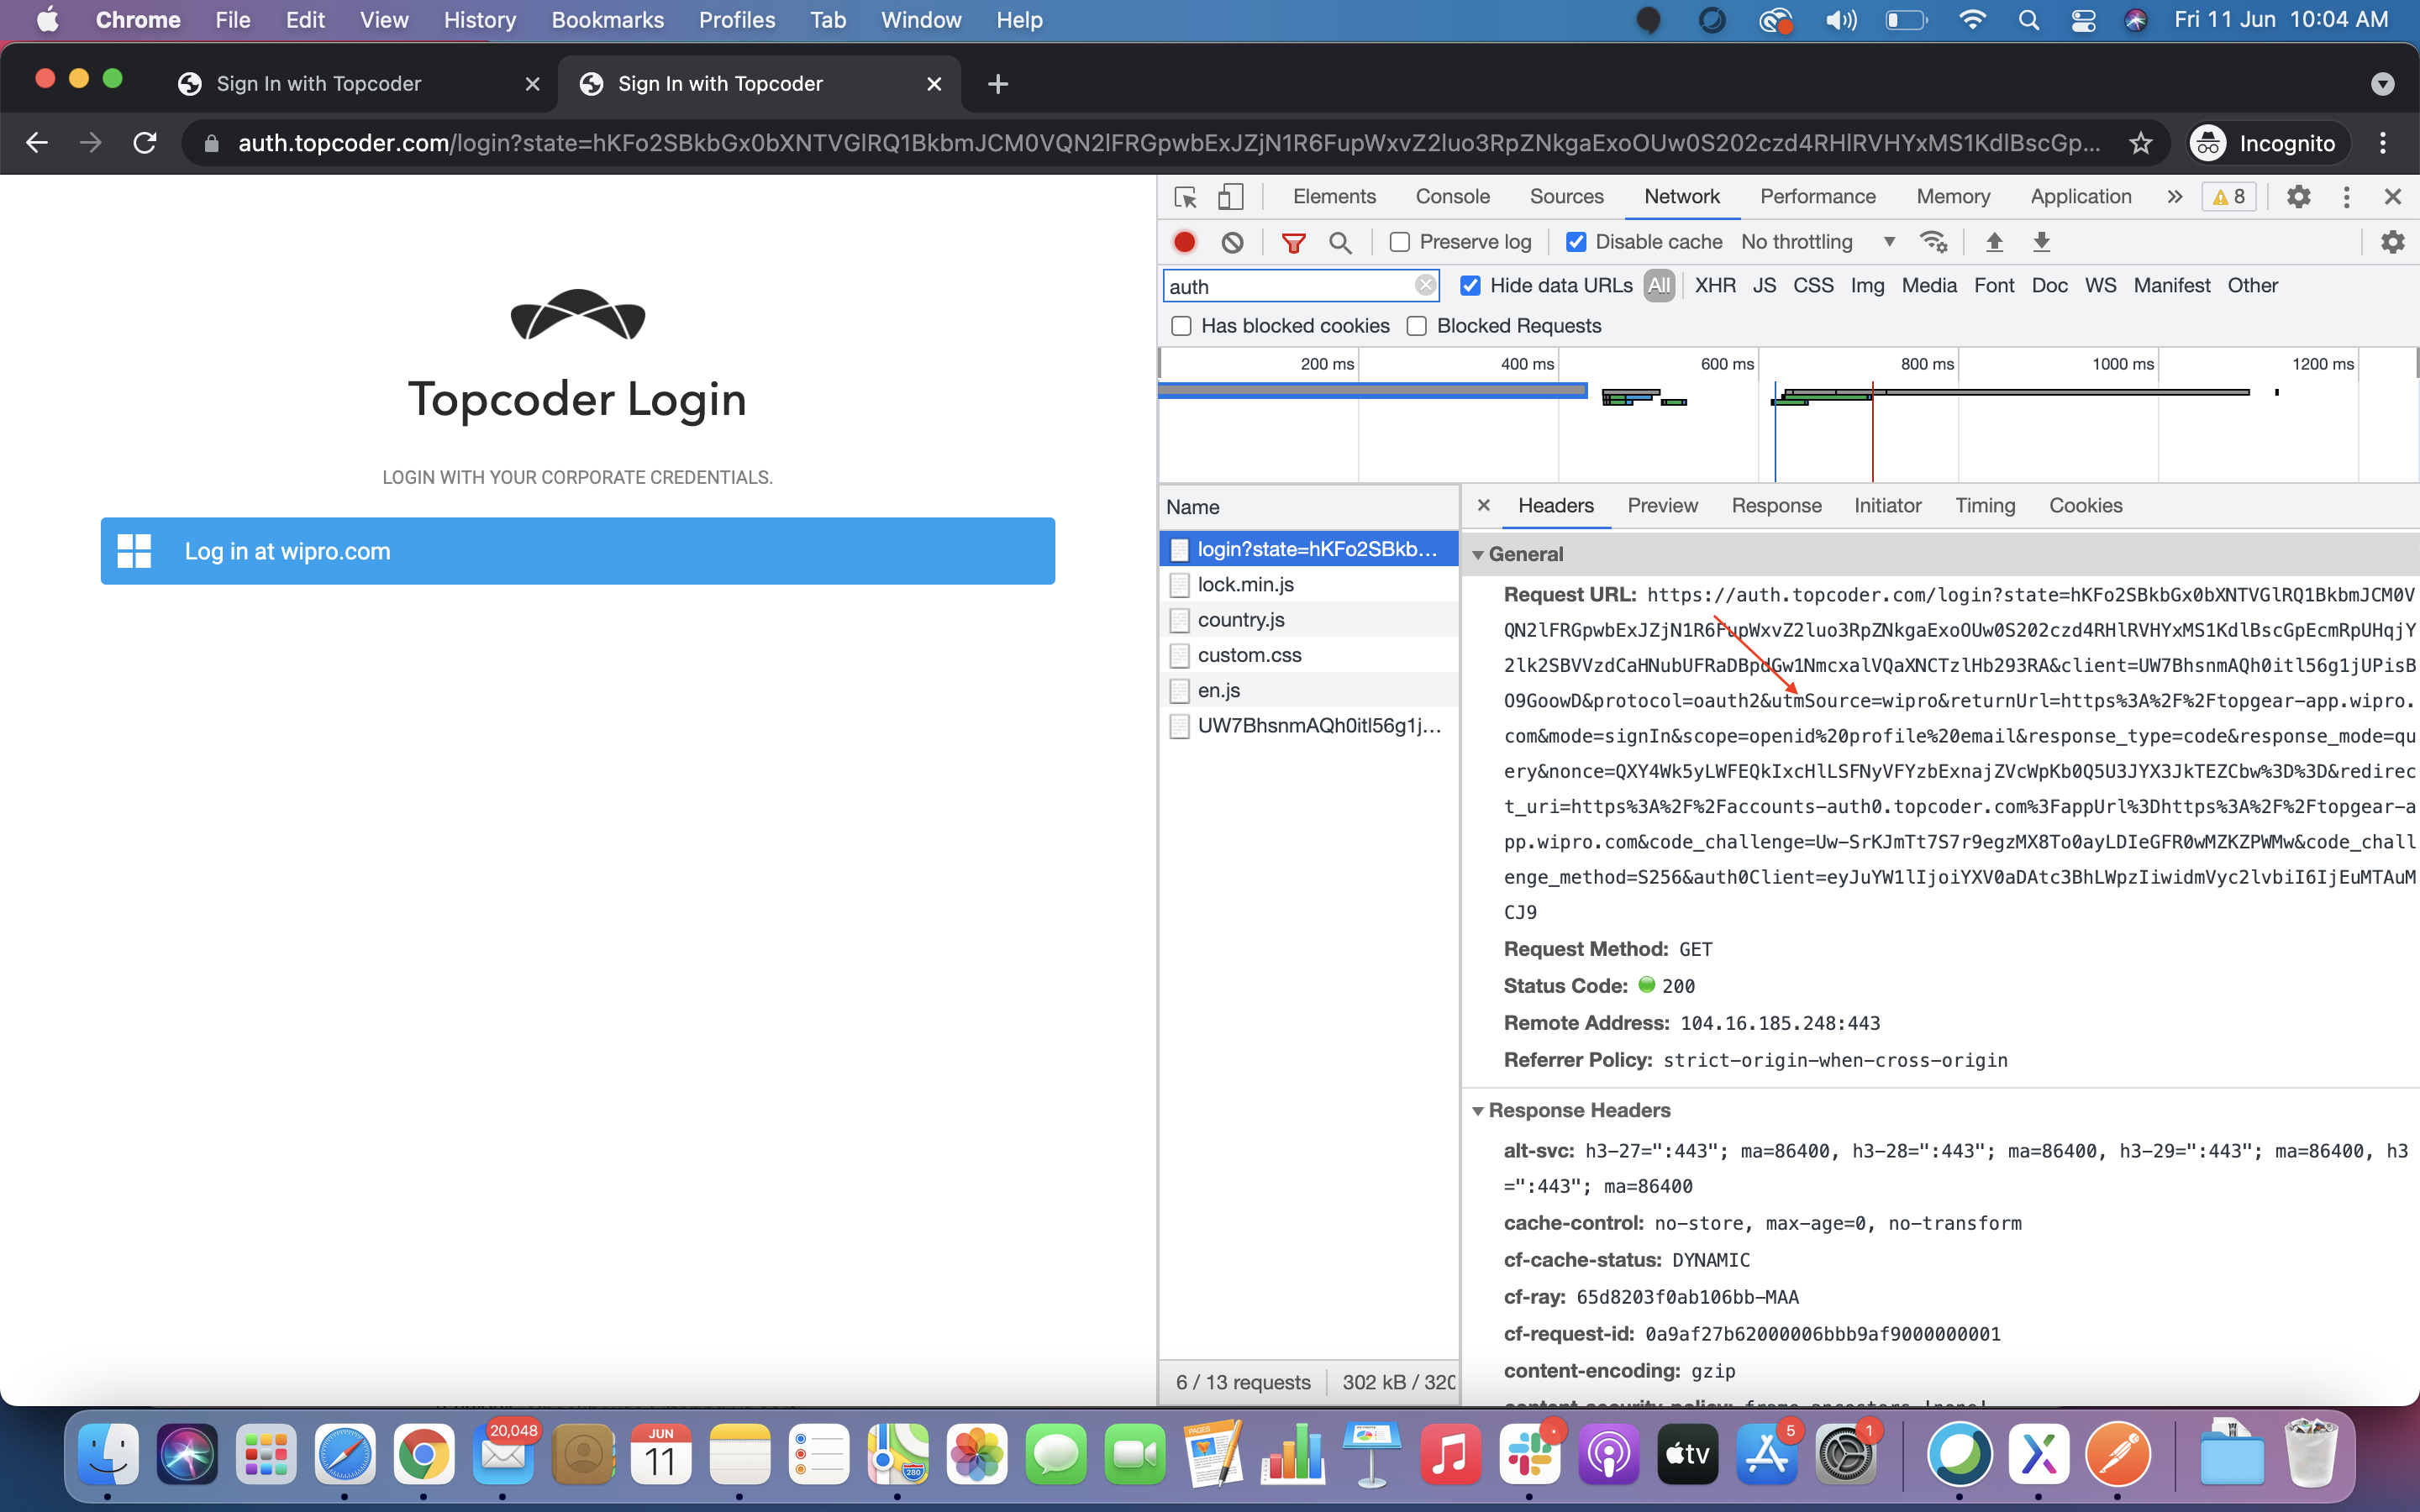This screenshot has width=2420, height=1512.
Task: Import HAR with the upload arrow icon
Action: point(1994,242)
